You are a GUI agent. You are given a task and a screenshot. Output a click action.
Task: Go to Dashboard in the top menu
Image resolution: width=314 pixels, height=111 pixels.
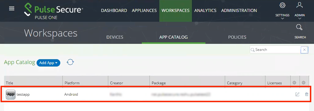114,10
